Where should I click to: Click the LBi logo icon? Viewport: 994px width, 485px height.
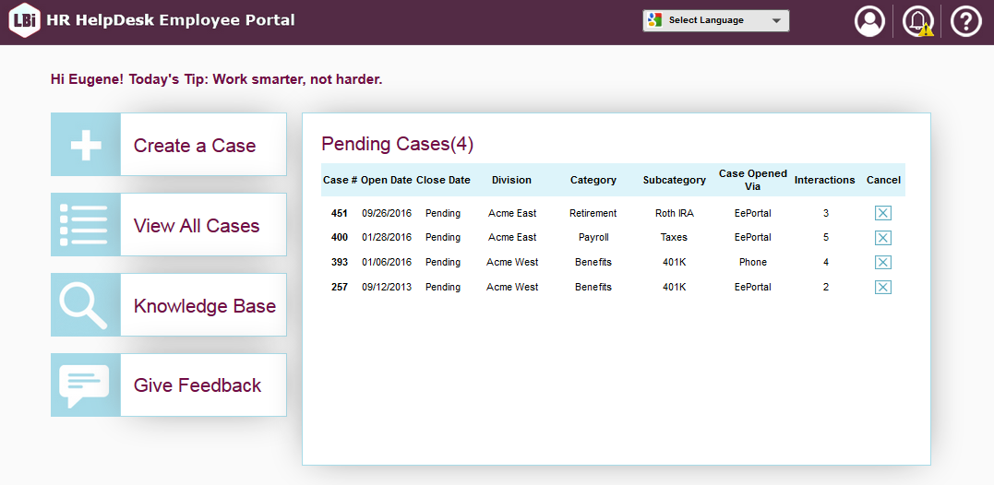(x=24, y=21)
